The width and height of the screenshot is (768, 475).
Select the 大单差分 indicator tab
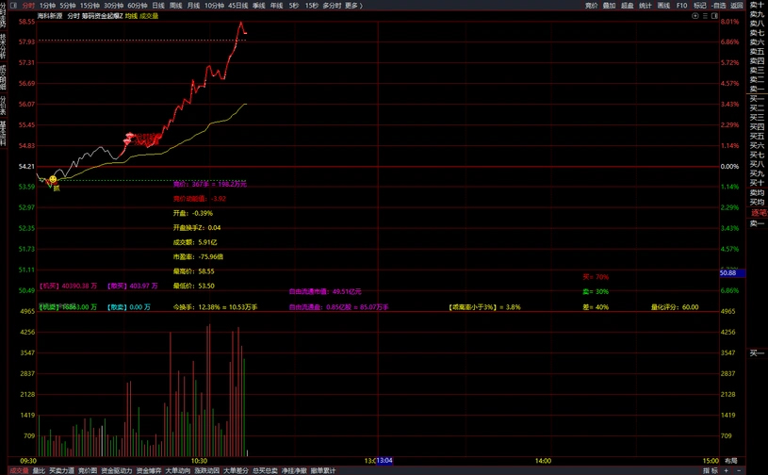tap(236, 470)
